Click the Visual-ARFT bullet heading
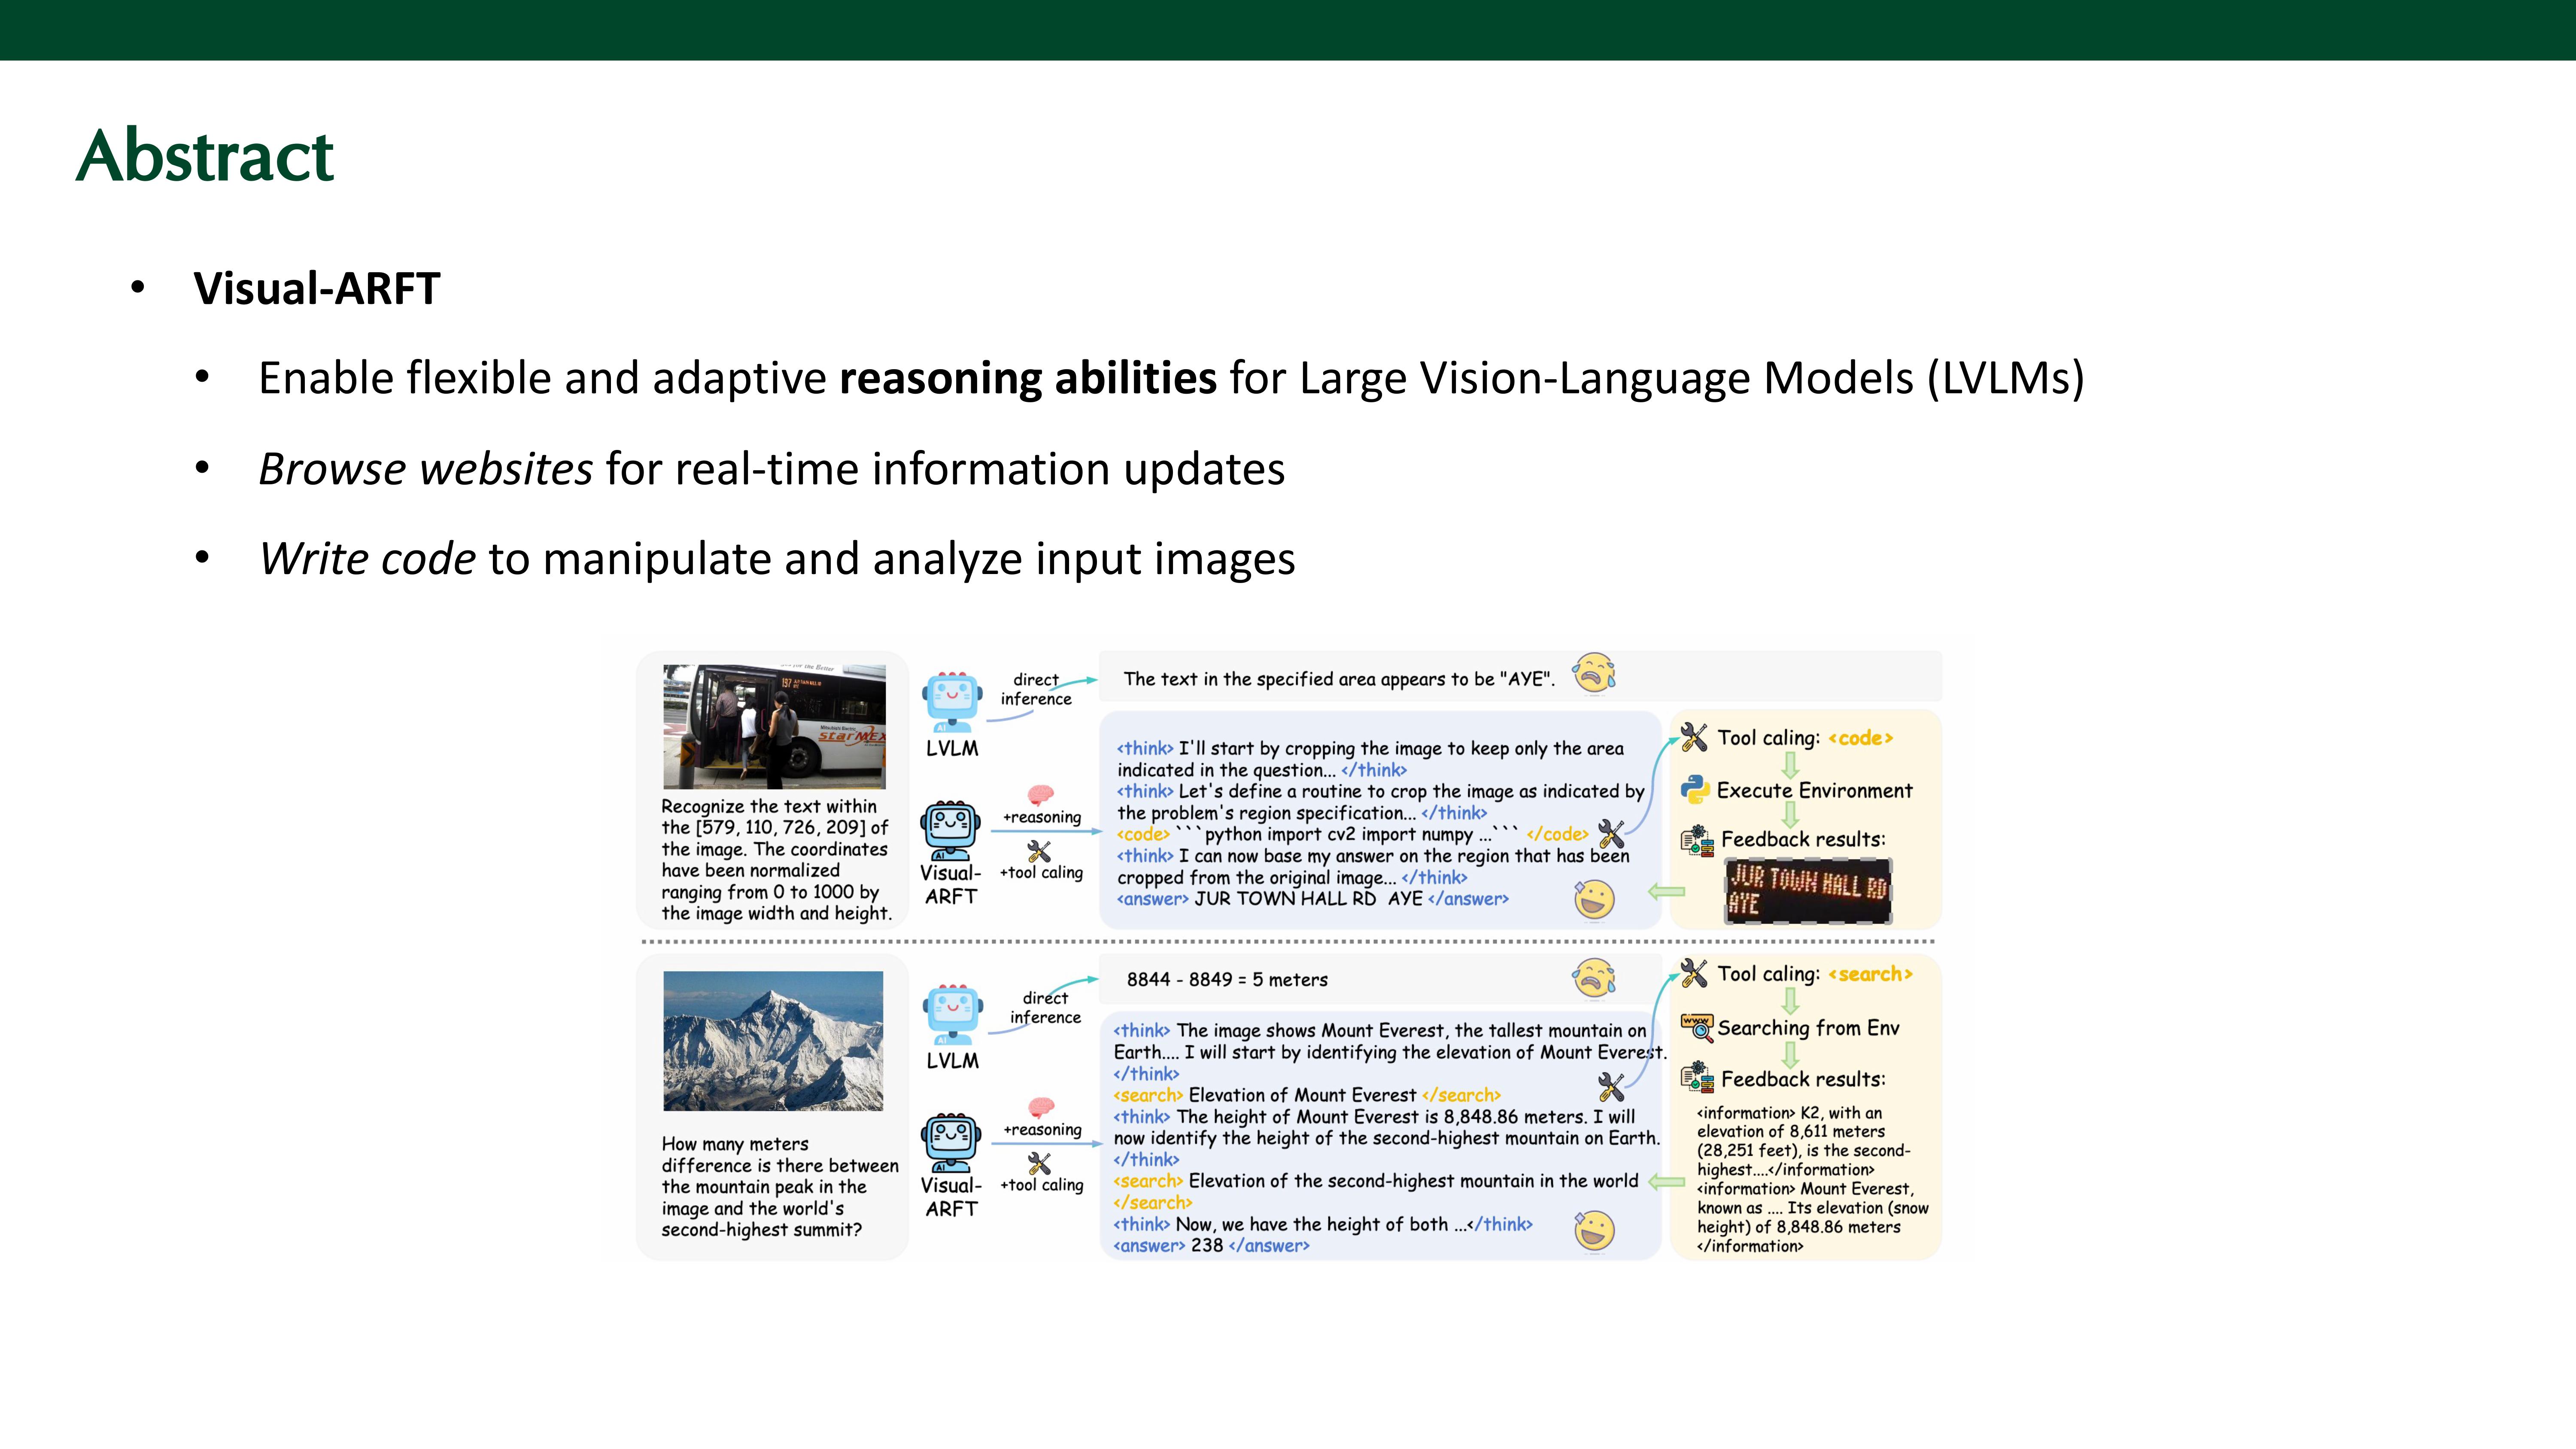This screenshot has width=2576, height=1449. (316, 289)
